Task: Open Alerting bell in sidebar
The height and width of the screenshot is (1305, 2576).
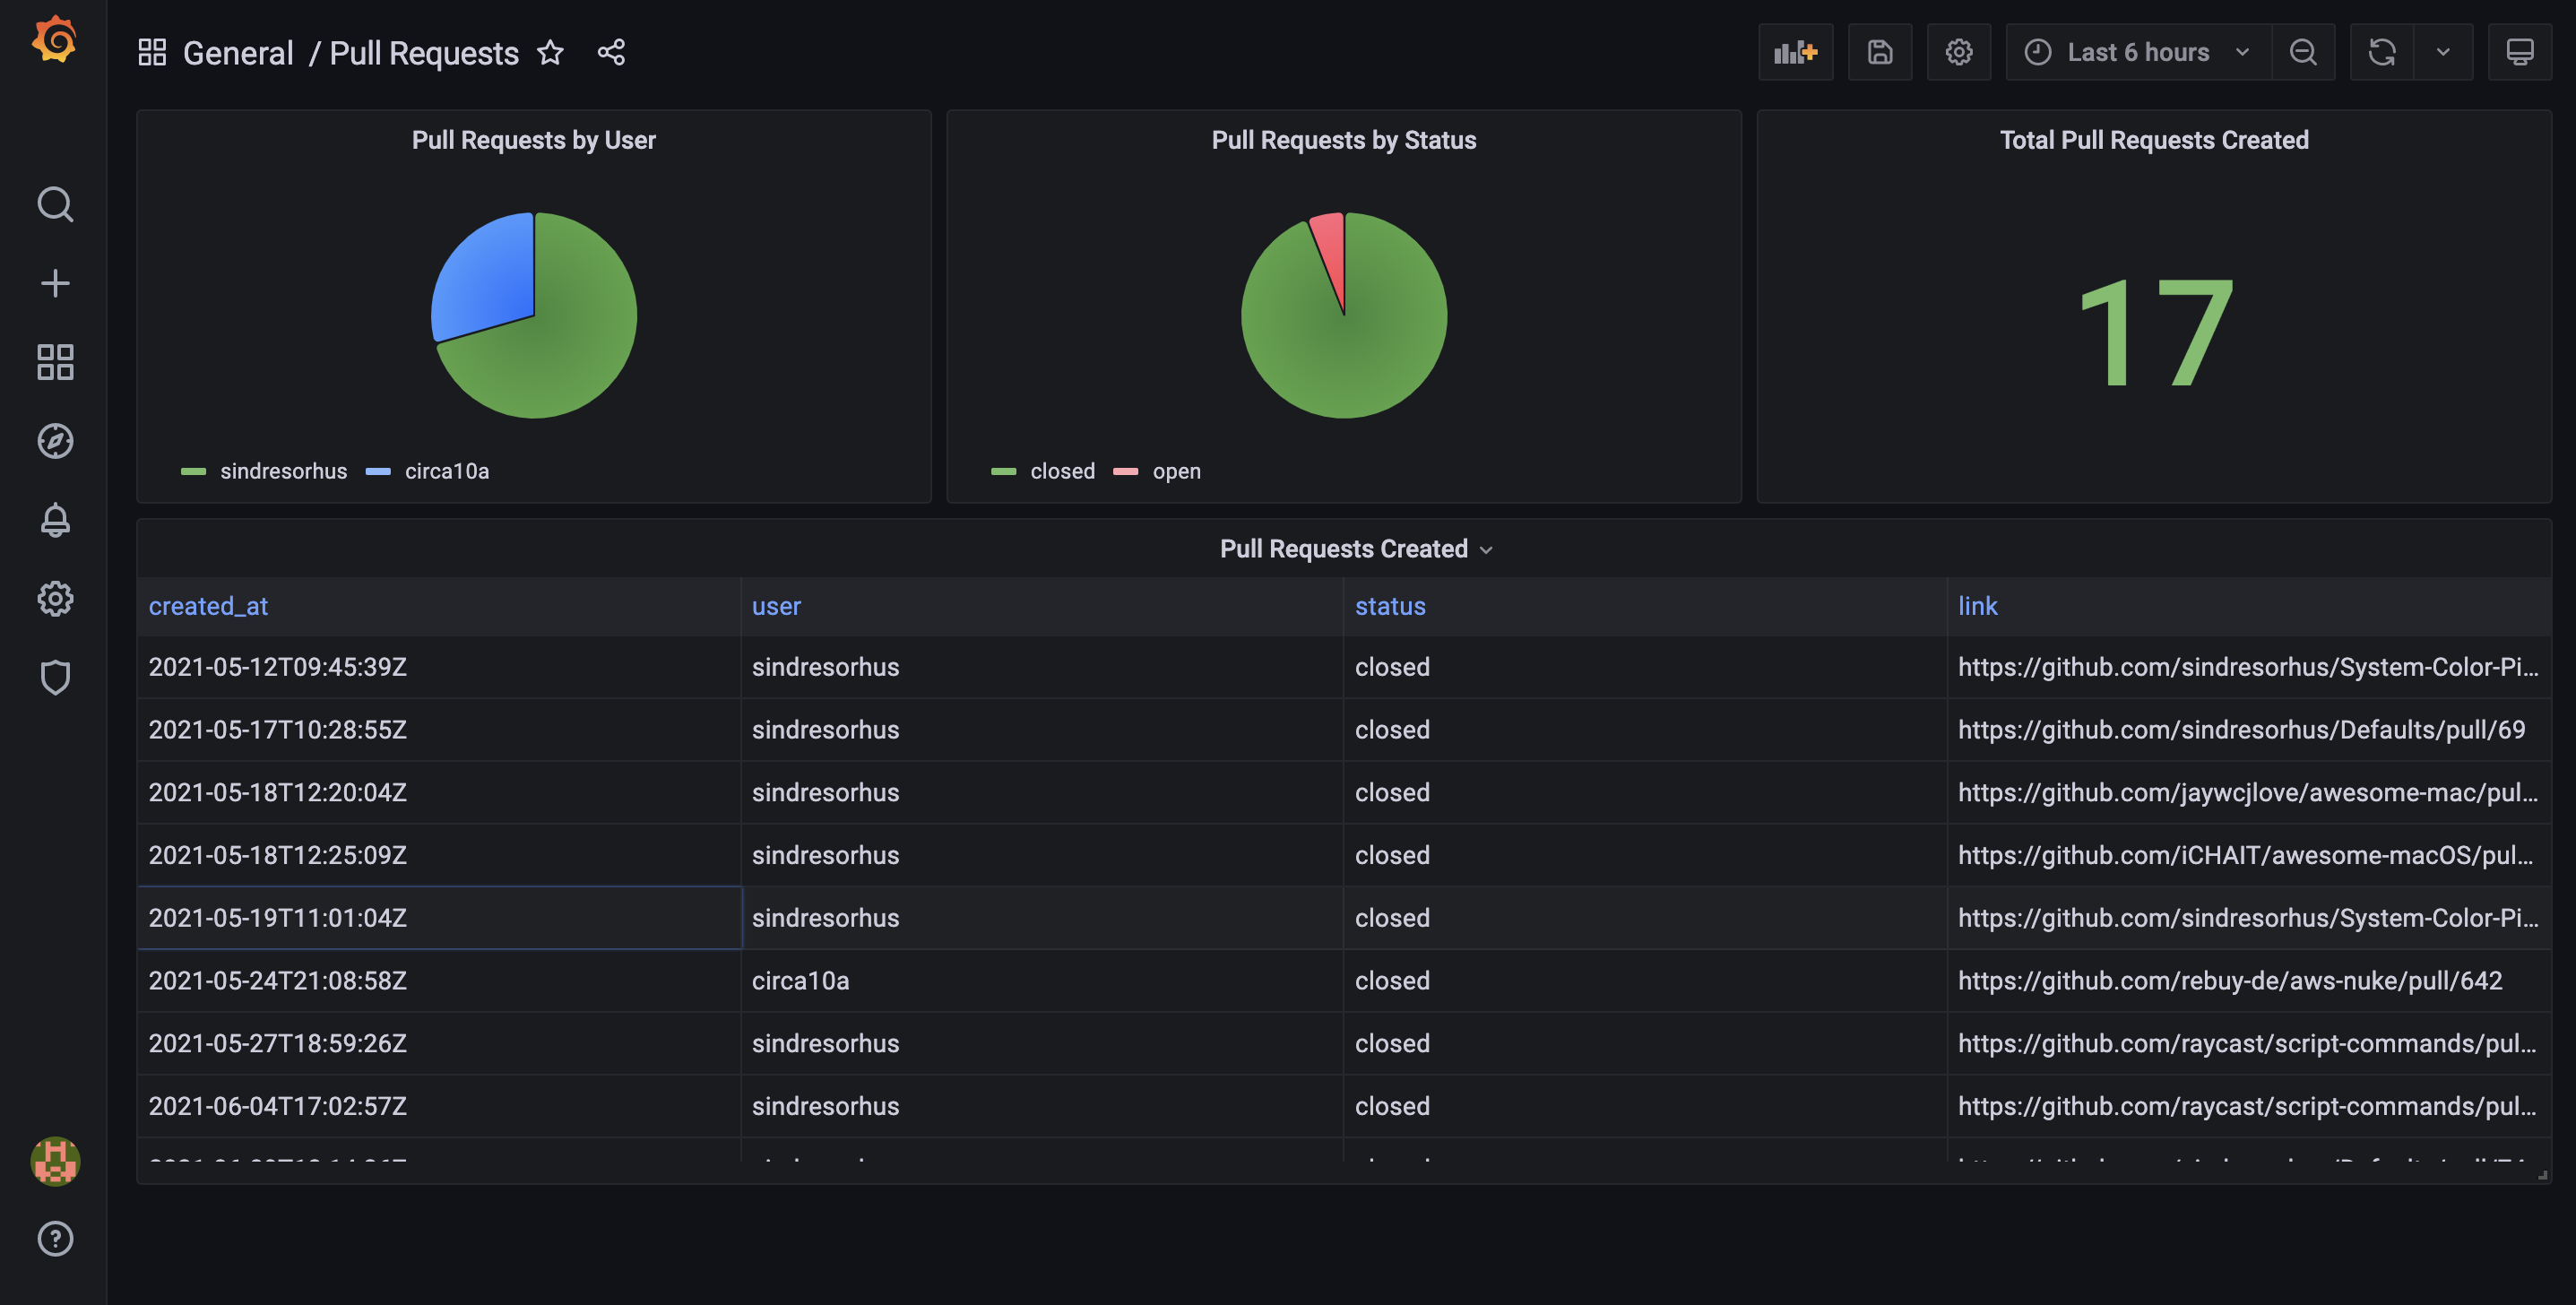Action: 55,520
